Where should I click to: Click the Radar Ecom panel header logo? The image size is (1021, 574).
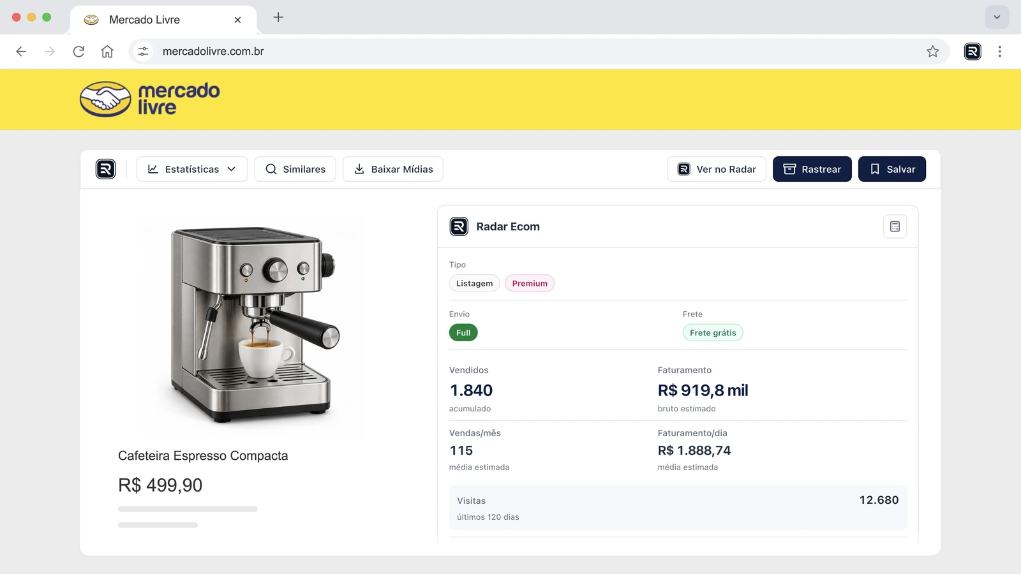(459, 226)
